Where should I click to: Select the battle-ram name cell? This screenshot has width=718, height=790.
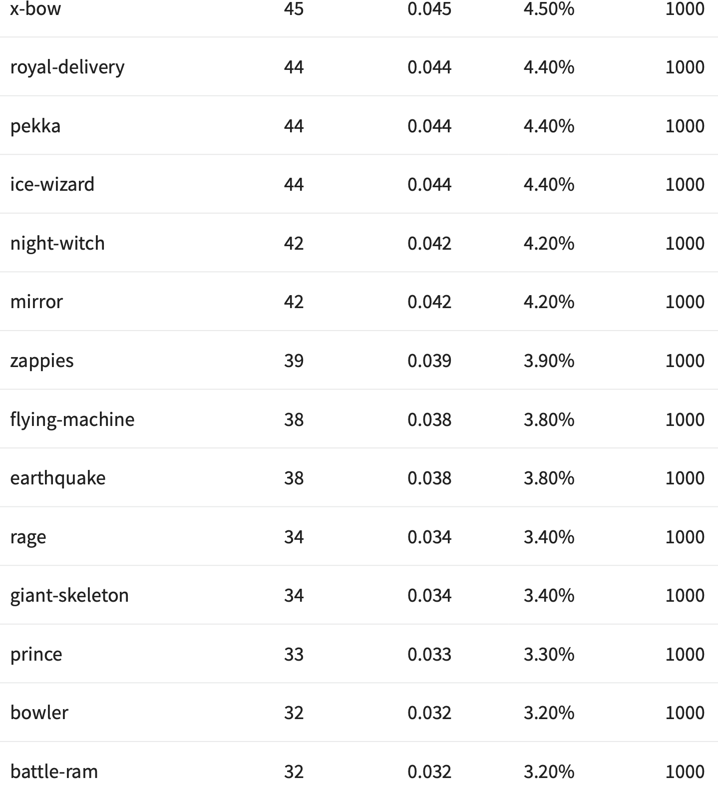coord(54,772)
